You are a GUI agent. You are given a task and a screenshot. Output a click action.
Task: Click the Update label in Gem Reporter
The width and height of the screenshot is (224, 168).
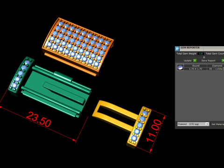pyautogui.click(x=188, y=61)
